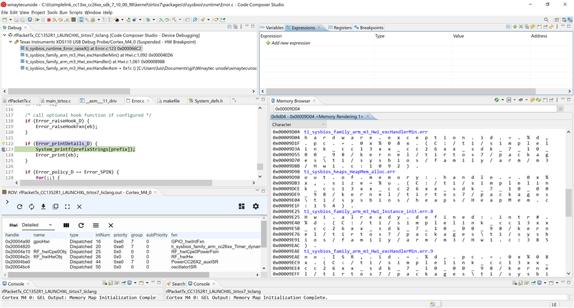
Task: Click the green plus icon in Expressions toolbar
Action: 515,28
